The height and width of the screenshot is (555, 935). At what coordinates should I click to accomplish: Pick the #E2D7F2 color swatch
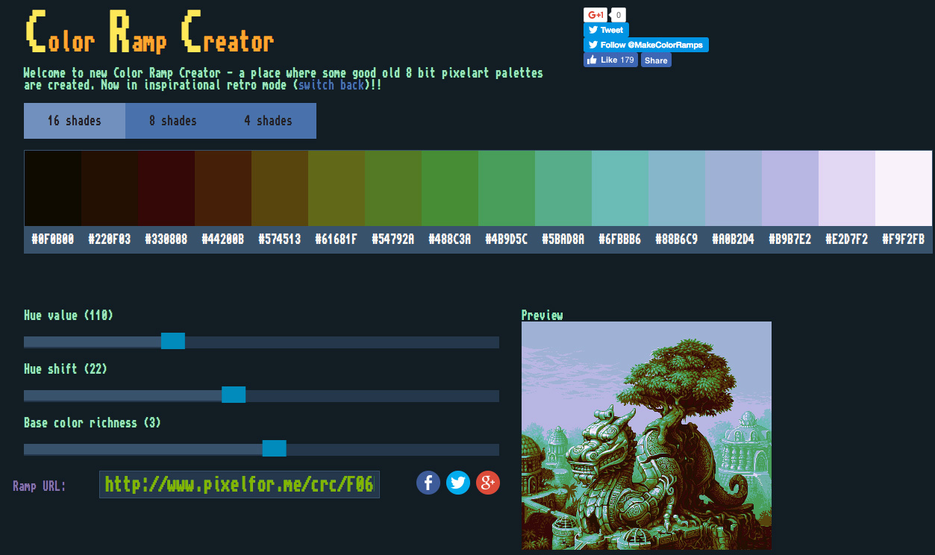(x=847, y=188)
